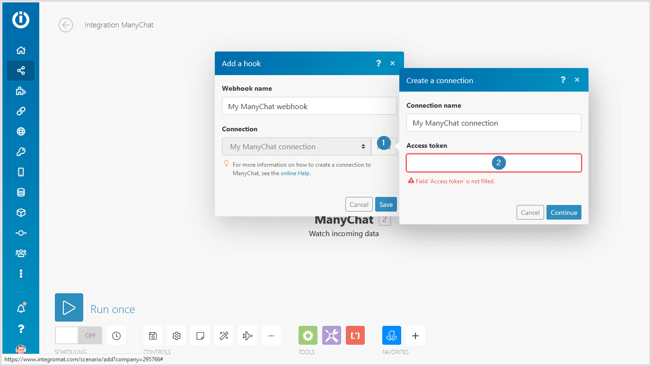The image size is (651, 366).
Task: Open Notifications bell icon
Action: click(21, 308)
